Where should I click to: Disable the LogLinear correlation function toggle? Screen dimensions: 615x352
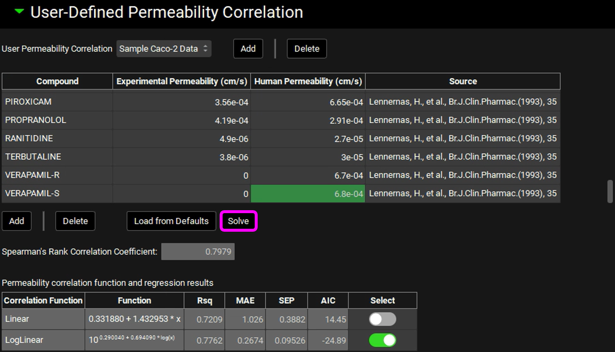pos(382,340)
